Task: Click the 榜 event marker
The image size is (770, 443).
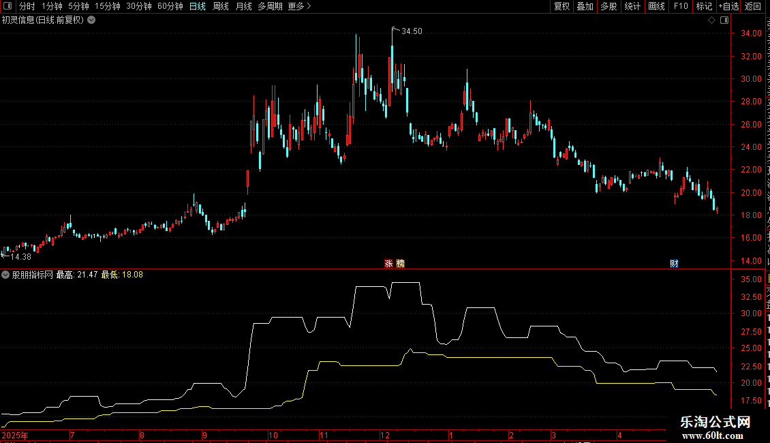Action: click(x=401, y=264)
